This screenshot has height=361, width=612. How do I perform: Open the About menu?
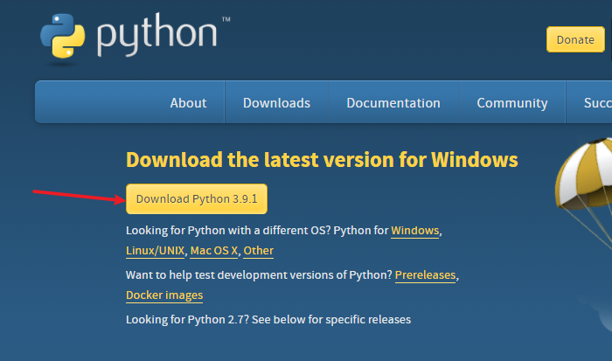point(188,103)
